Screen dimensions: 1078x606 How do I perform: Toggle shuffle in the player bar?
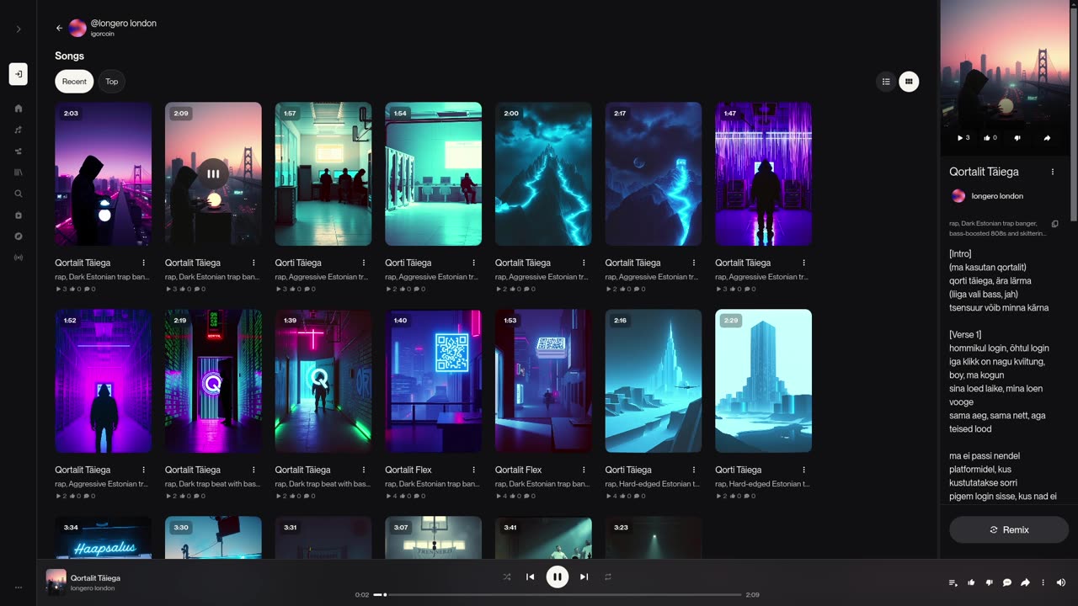pyautogui.click(x=507, y=577)
